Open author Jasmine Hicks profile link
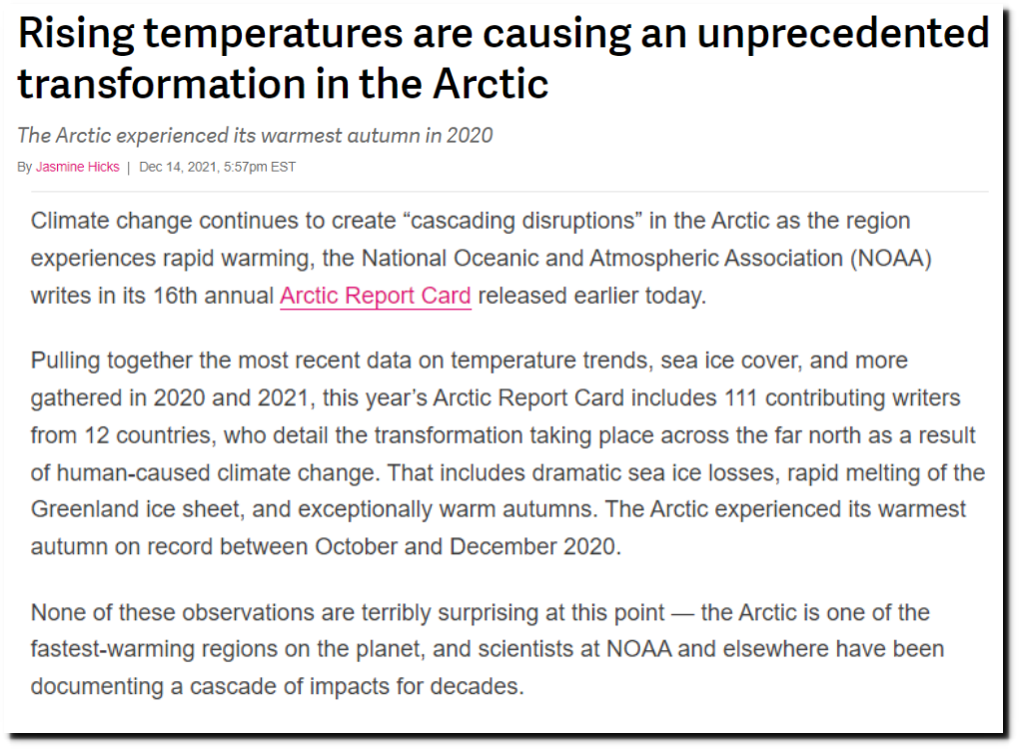The width and height of the screenshot is (1019, 749). pos(77,167)
